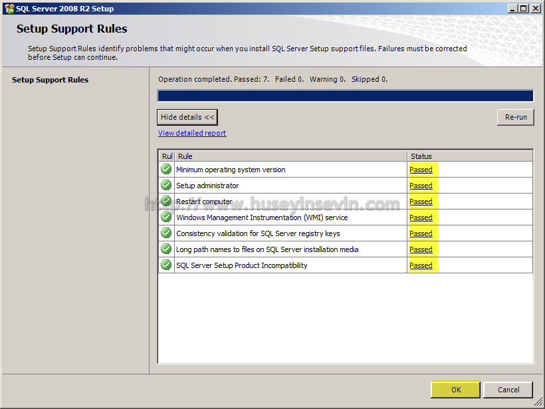Viewport: 545px width, 409px height.
Task: Open the View detailed report link
Action: [192, 133]
